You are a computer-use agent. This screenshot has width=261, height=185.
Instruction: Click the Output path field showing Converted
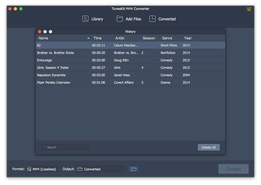tap(101, 169)
